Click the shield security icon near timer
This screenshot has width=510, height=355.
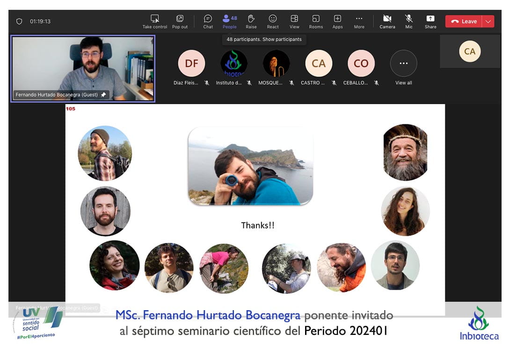pyautogui.click(x=19, y=21)
